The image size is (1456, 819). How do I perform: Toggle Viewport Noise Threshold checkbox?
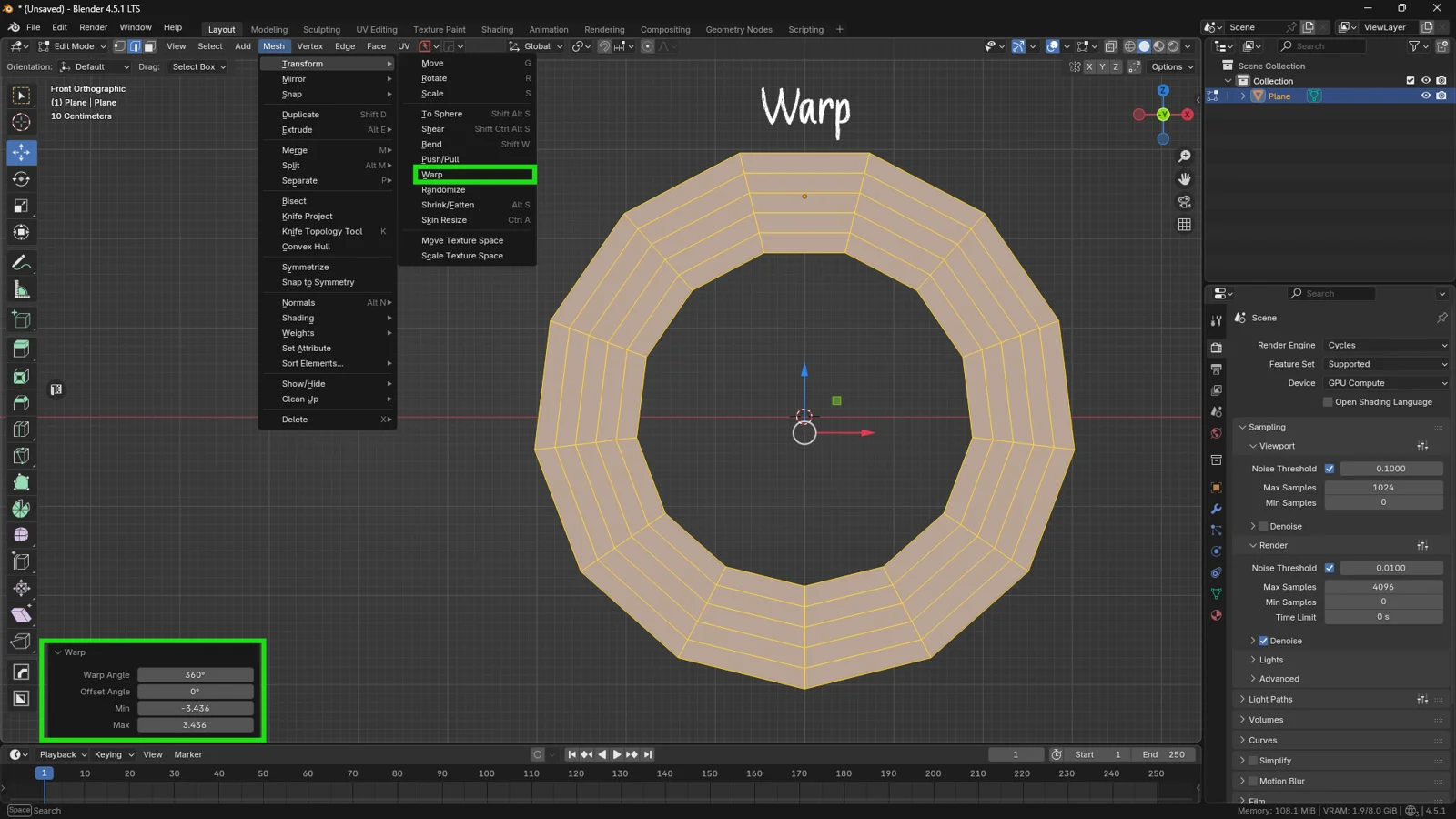[x=1330, y=469]
